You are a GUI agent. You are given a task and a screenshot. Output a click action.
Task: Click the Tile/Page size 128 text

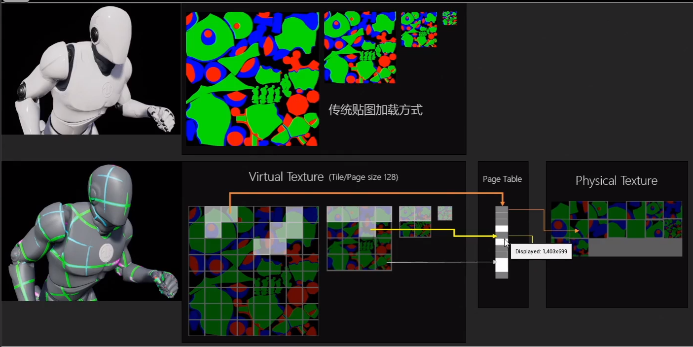365,177
